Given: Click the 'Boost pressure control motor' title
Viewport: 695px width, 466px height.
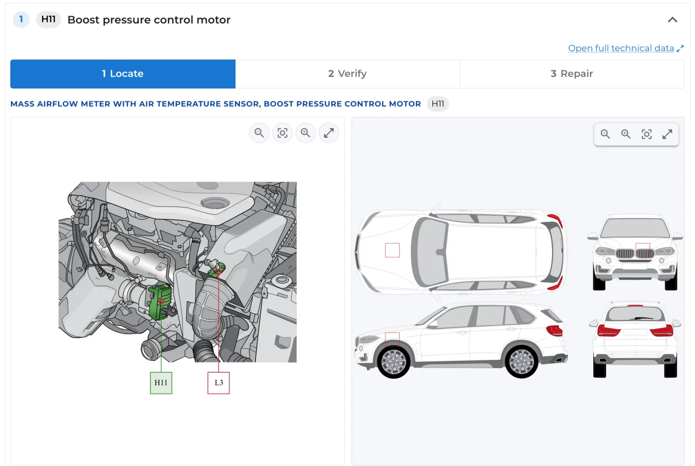Looking at the screenshot, I should 149,20.
